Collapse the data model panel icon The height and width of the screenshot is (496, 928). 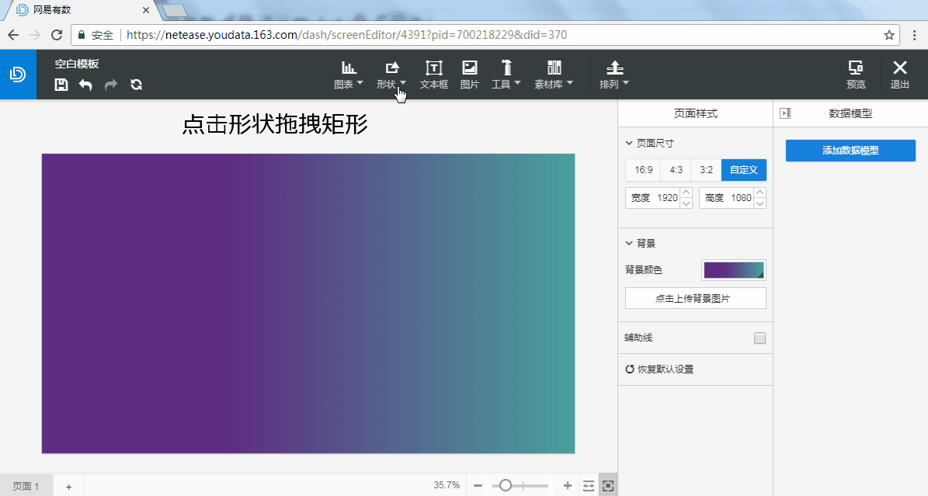tap(785, 113)
